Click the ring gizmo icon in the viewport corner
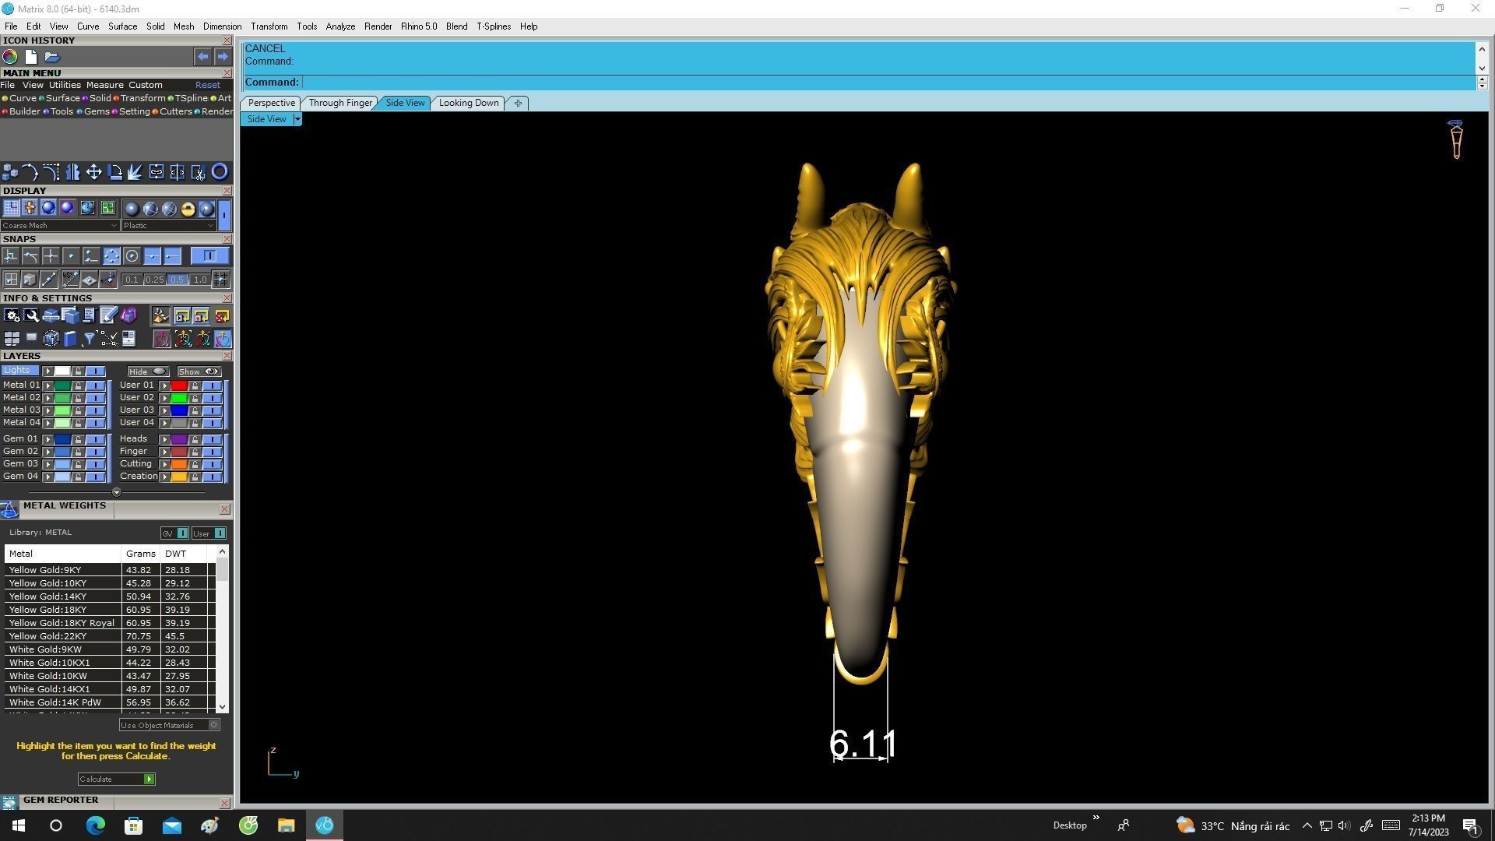The width and height of the screenshot is (1495, 841). [x=1455, y=139]
